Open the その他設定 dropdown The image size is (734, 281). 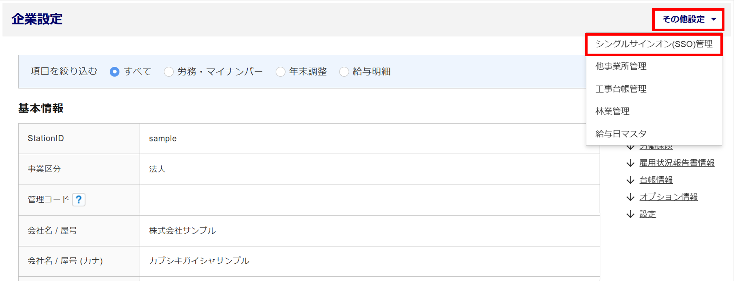[688, 19]
